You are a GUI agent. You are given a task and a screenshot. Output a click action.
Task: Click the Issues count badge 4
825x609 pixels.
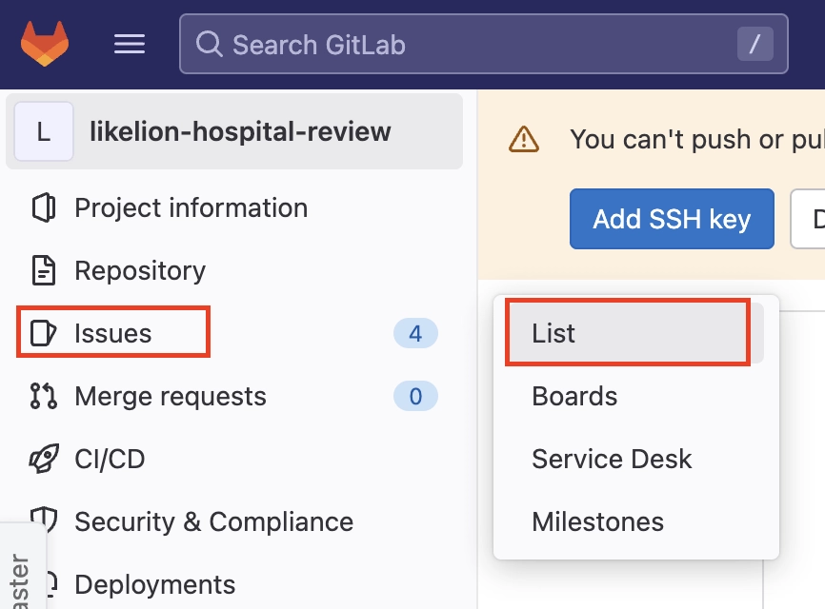[415, 334]
